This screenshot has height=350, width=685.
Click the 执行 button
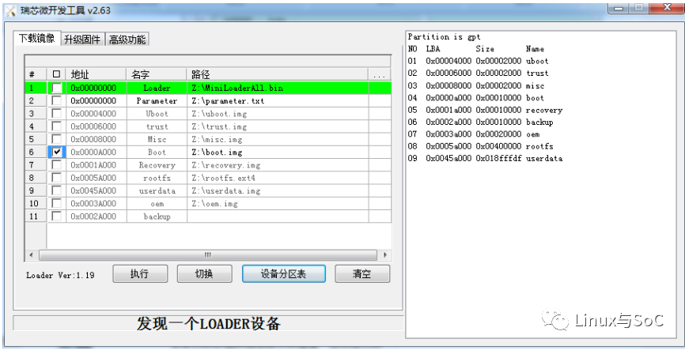point(140,273)
